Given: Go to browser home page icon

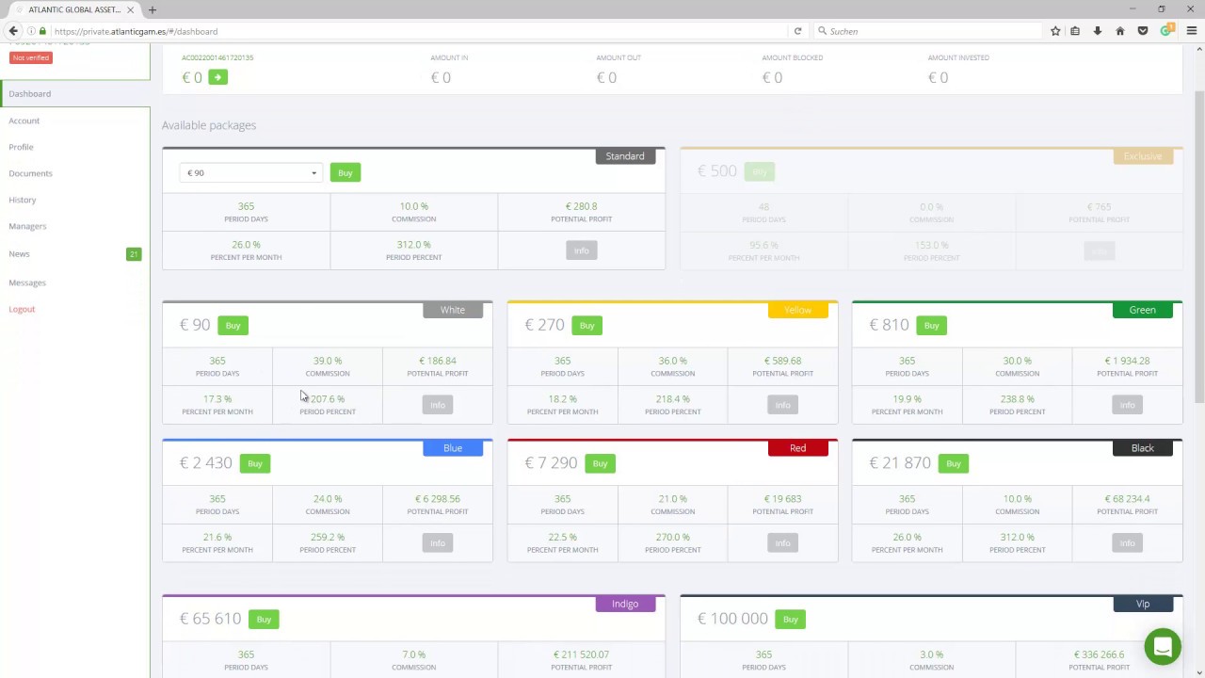Looking at the screenshot, I should pyautogui.click(x=1119, y=31).
